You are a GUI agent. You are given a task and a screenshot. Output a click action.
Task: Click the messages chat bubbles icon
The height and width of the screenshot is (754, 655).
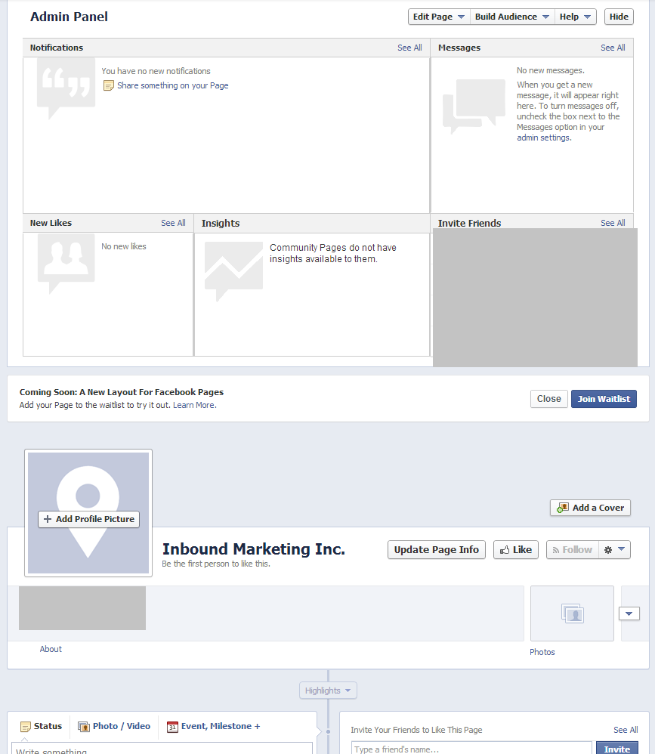coord(474,106)
